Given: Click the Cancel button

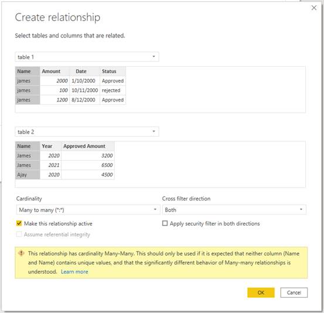Looking at the screenshot, I should point(294,292).
